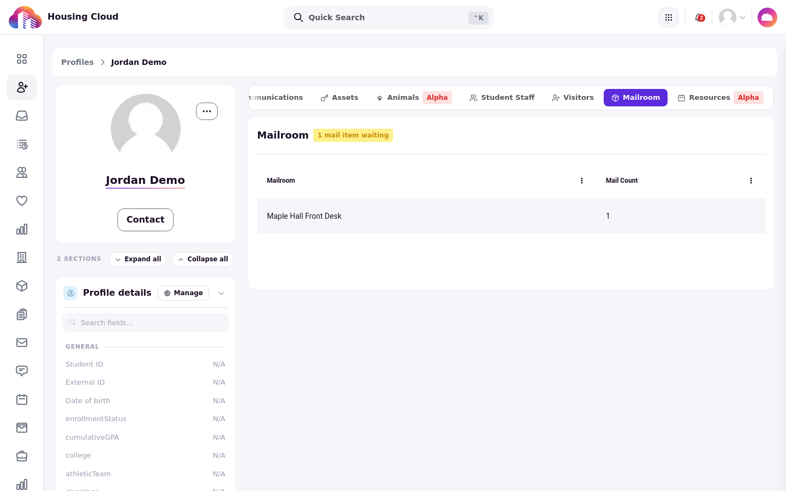
Task: Open the calendar sidebar icon
Action: click(x=22, y=399)
